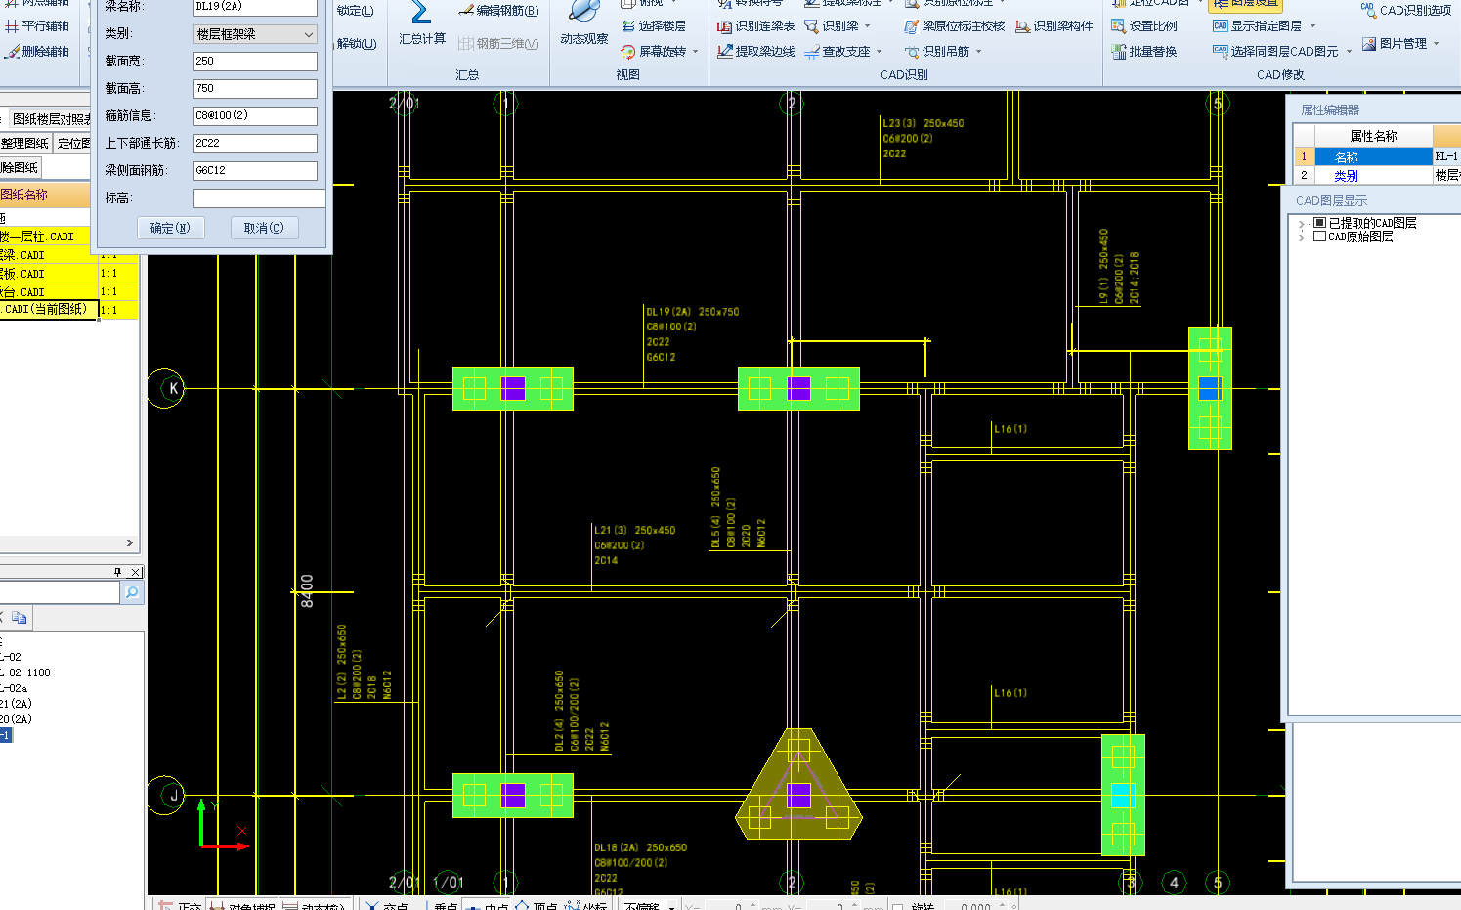Click the 识别梁 tool
This screenshot has height=910, width=1461.
coord(832,26)
